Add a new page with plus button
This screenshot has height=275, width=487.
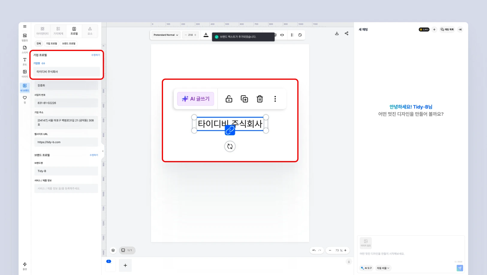click(125, 265)
